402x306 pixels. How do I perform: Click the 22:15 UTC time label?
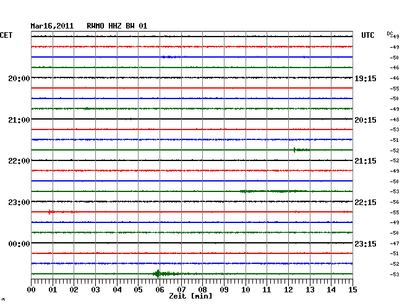(x=366, y=203)
